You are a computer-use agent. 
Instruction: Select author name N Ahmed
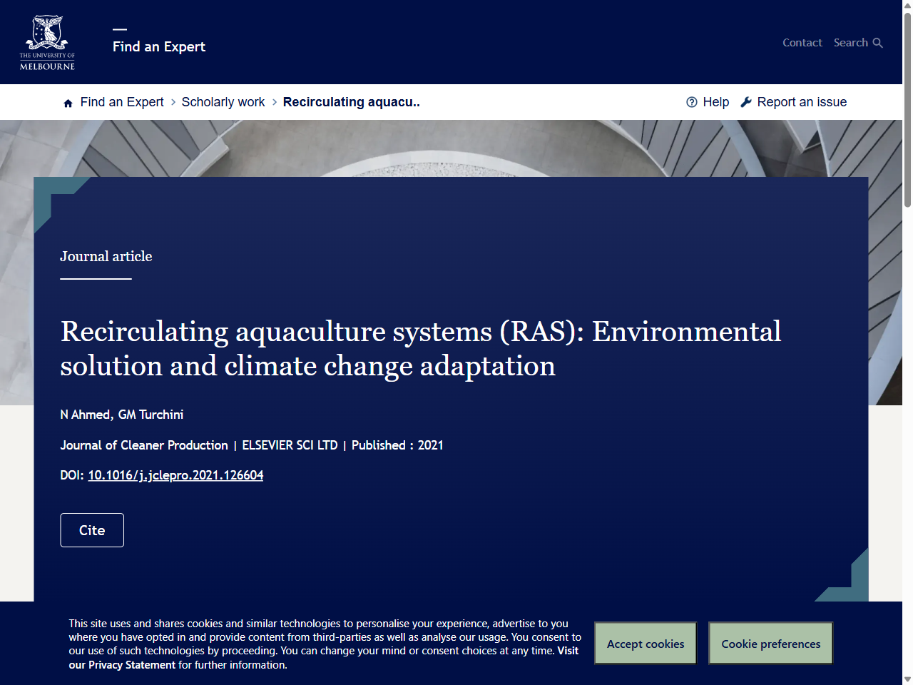point(85,415)
